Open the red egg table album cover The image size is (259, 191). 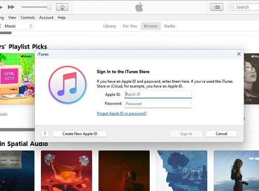[x=66, y=171]
